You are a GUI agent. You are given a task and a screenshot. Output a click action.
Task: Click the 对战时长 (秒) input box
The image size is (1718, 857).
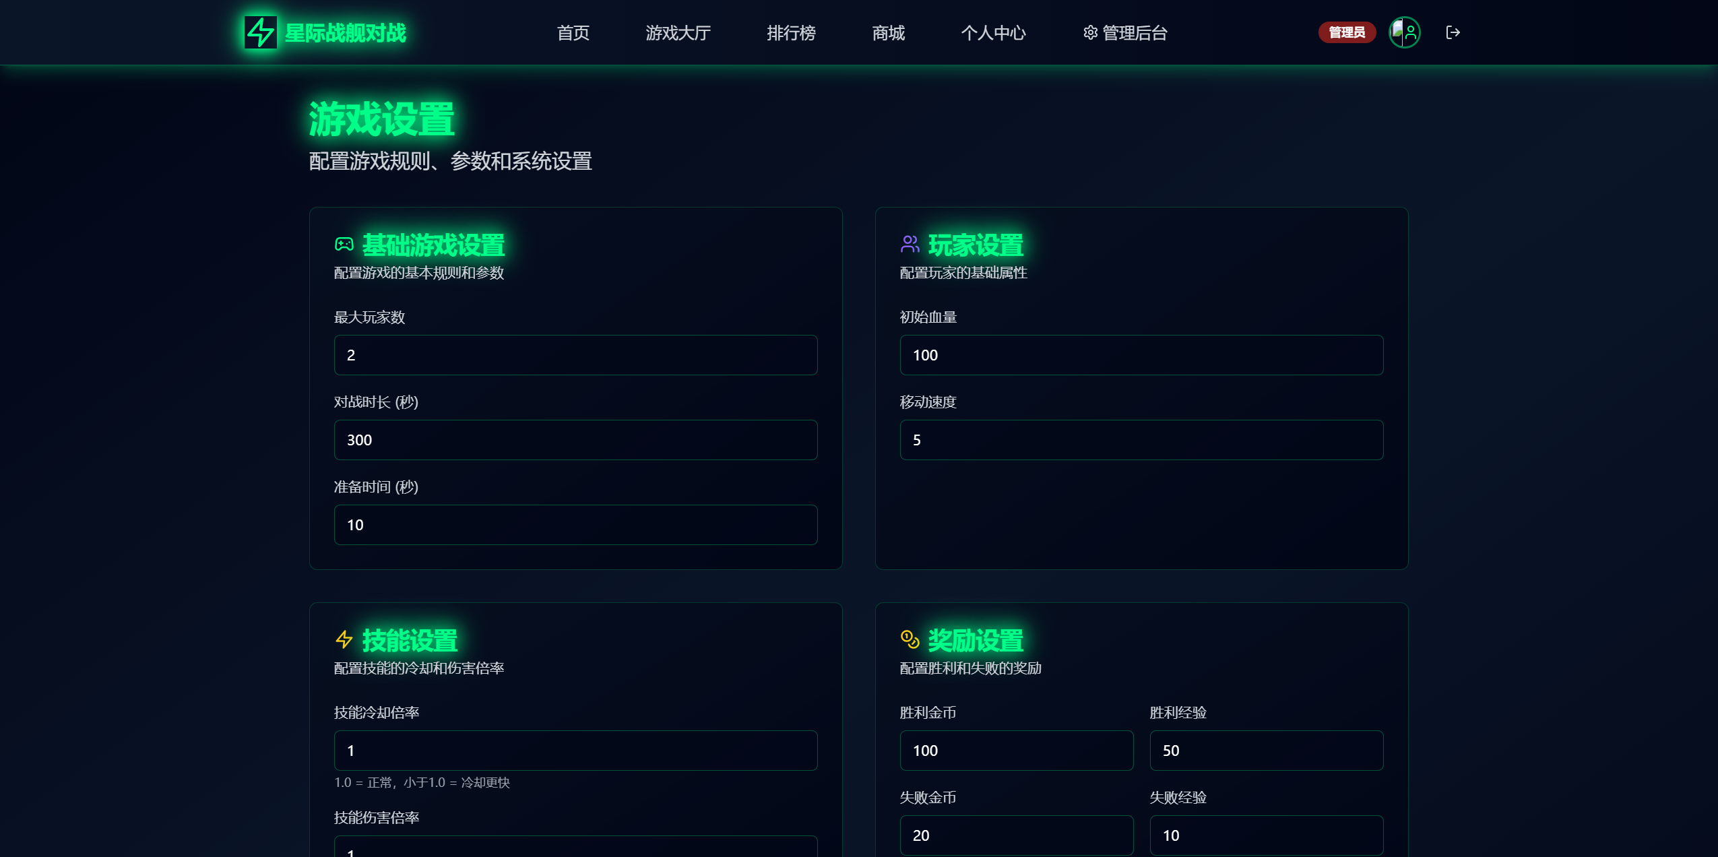point(575,440)
